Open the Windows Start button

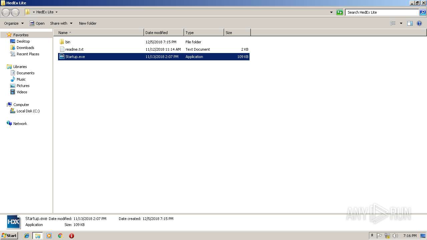coord(9,235)
